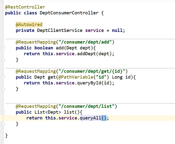This screenshot has height=144, width=175.
Task: Click fold end marker of add method
Action: 3,60
